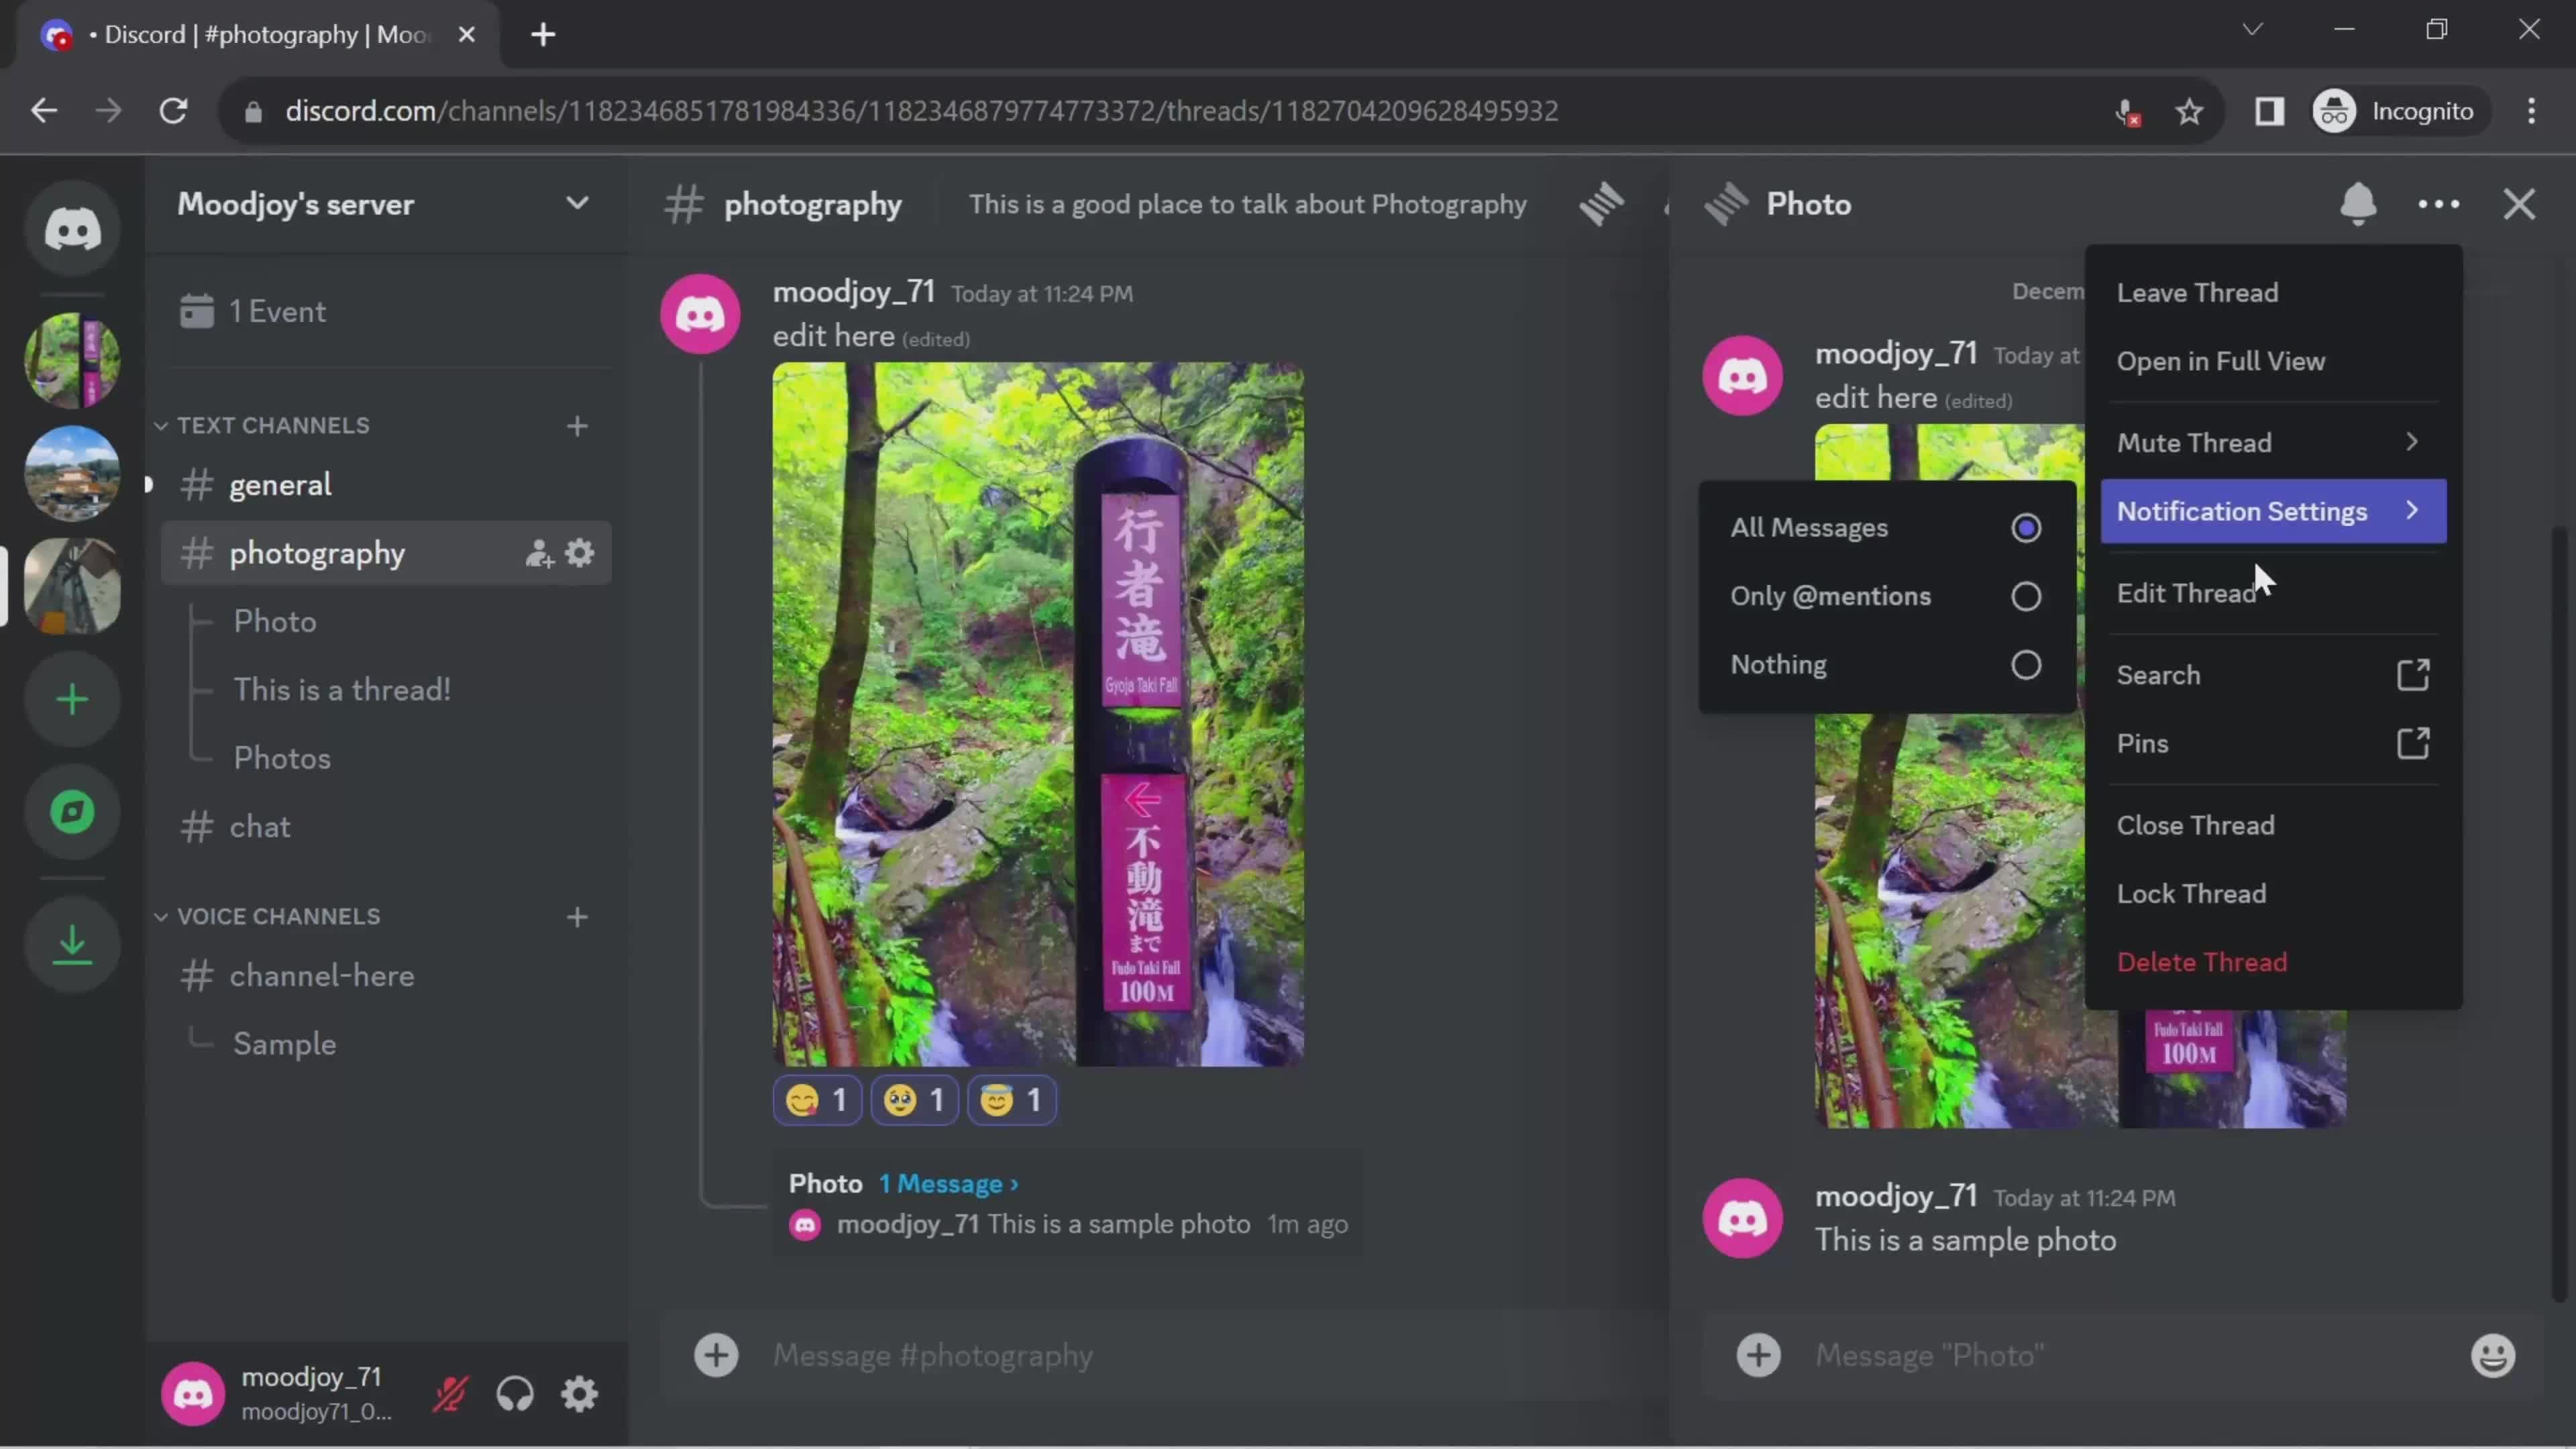The width and height of the screenshot is (2576, 1449).
Task: Click Leave Thread option
Action: (2199, 292)
